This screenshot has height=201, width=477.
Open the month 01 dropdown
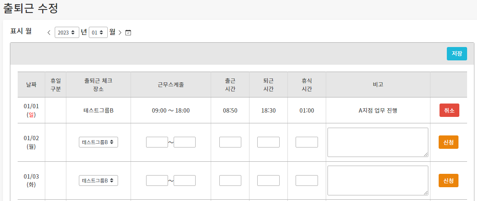[x=98, y=33]
